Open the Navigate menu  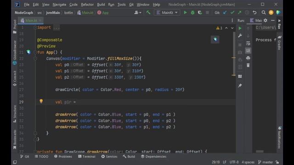coord(59,5)
